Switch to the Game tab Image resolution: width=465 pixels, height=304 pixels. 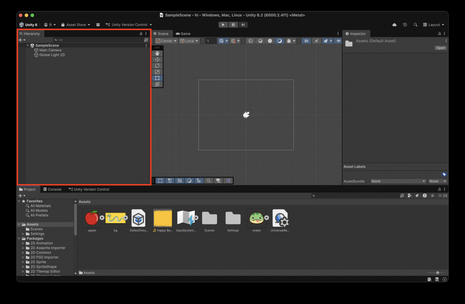[183, 34]
